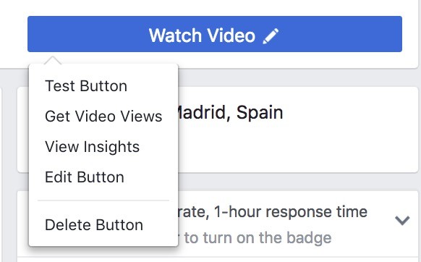Choose Delete Button at menu bottom

pos(94,224)
